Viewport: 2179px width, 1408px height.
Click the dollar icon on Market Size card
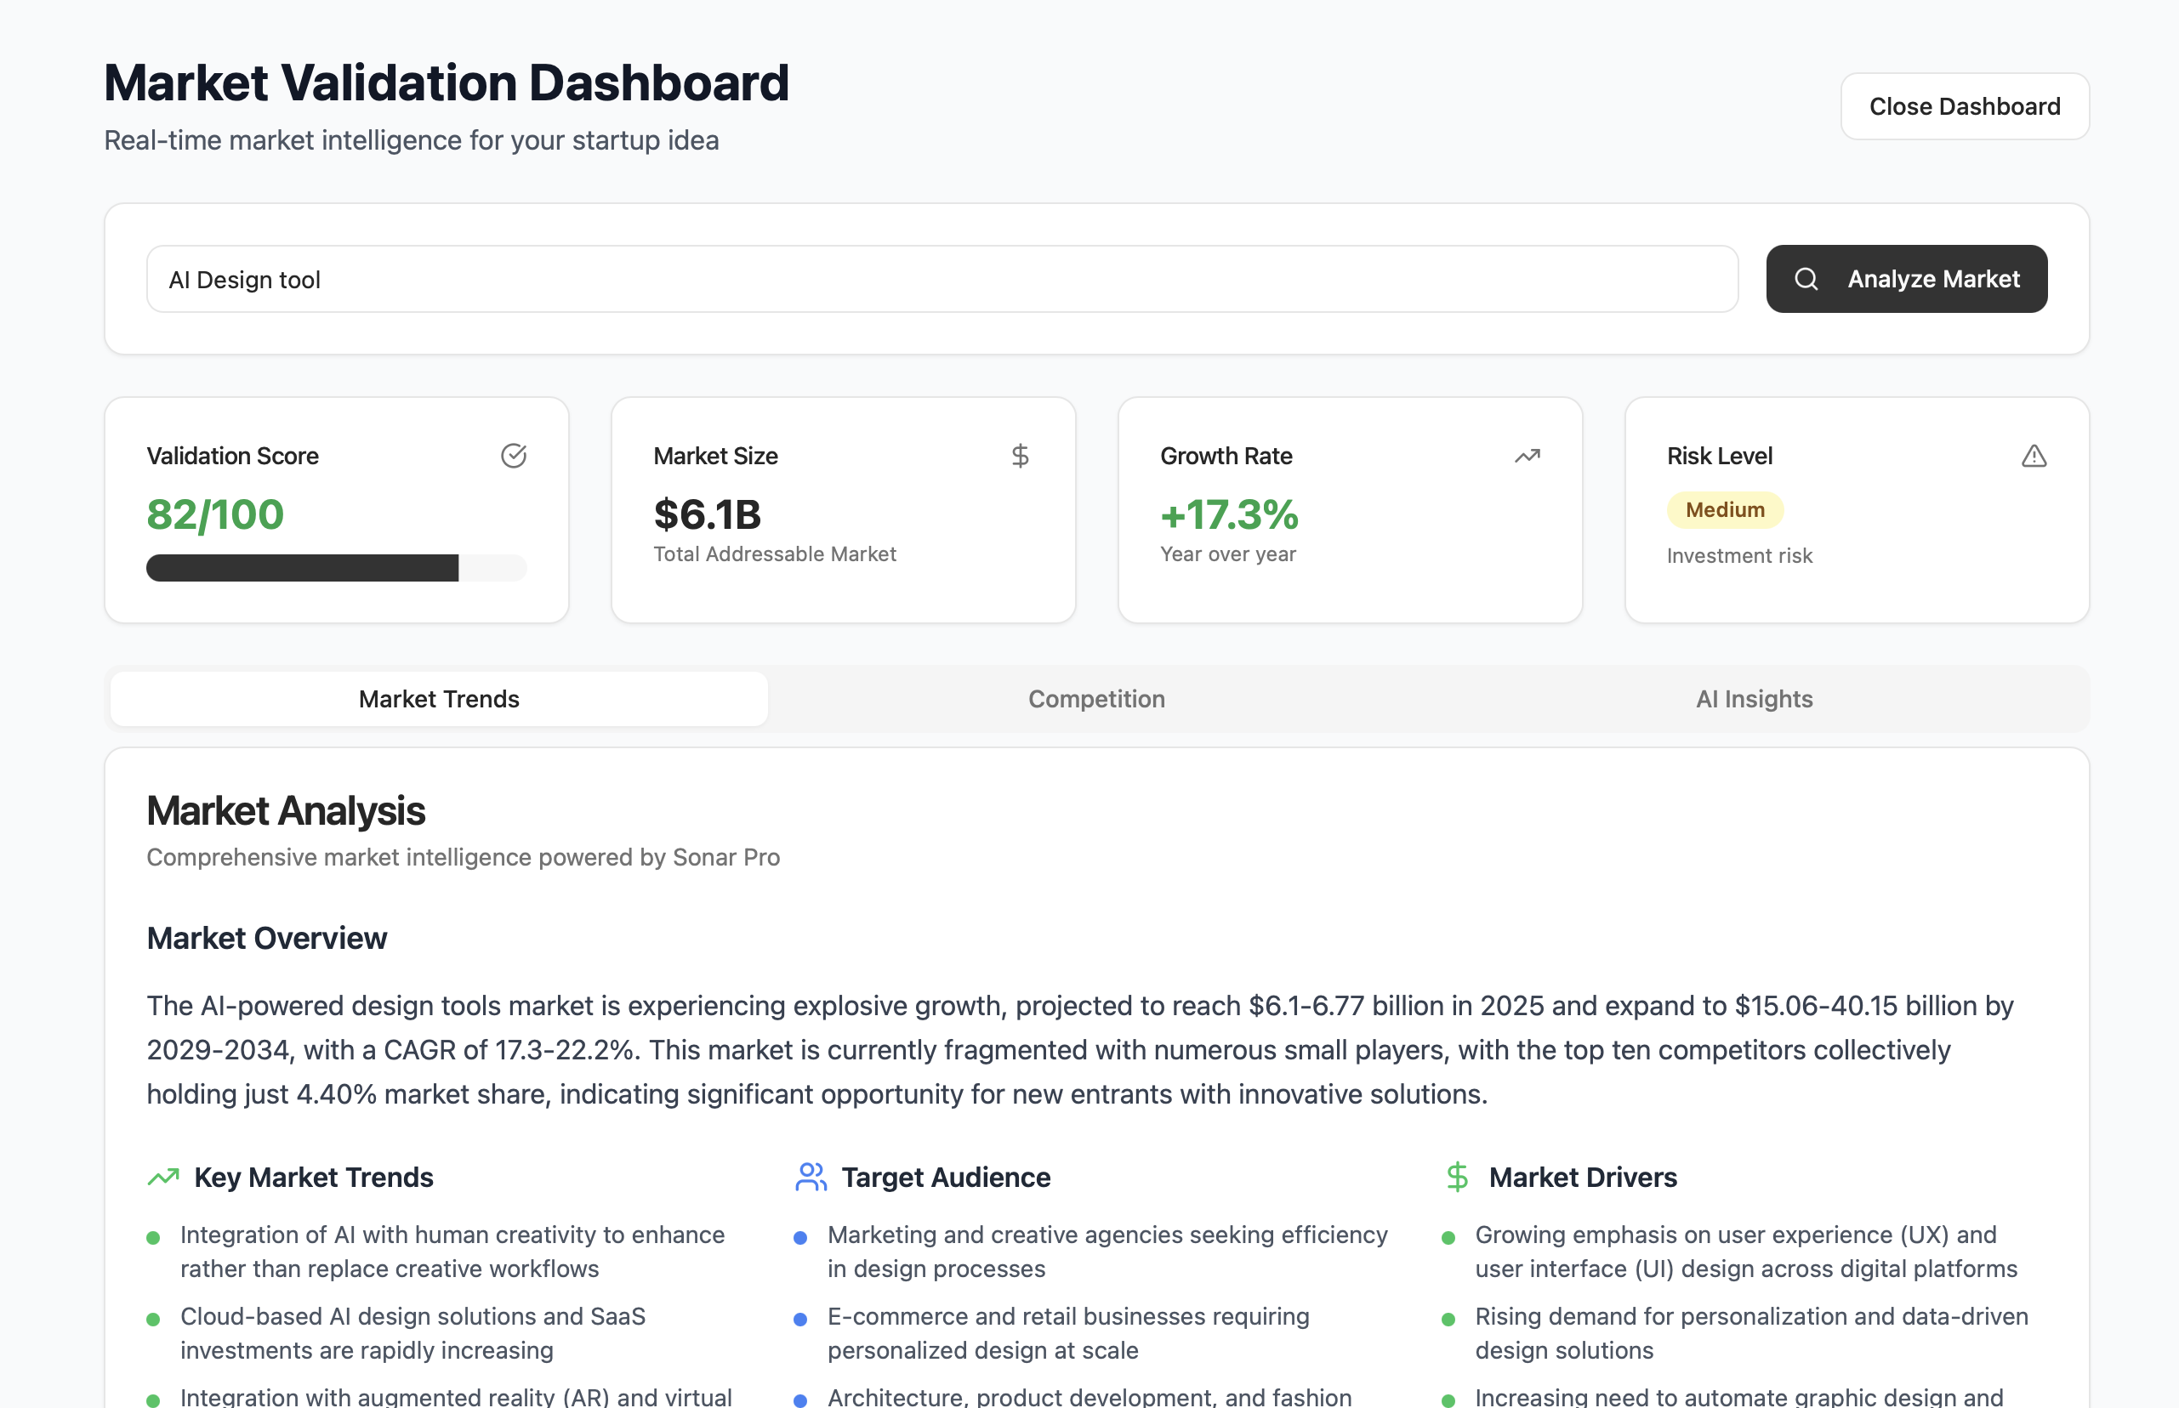point(1020,456)
